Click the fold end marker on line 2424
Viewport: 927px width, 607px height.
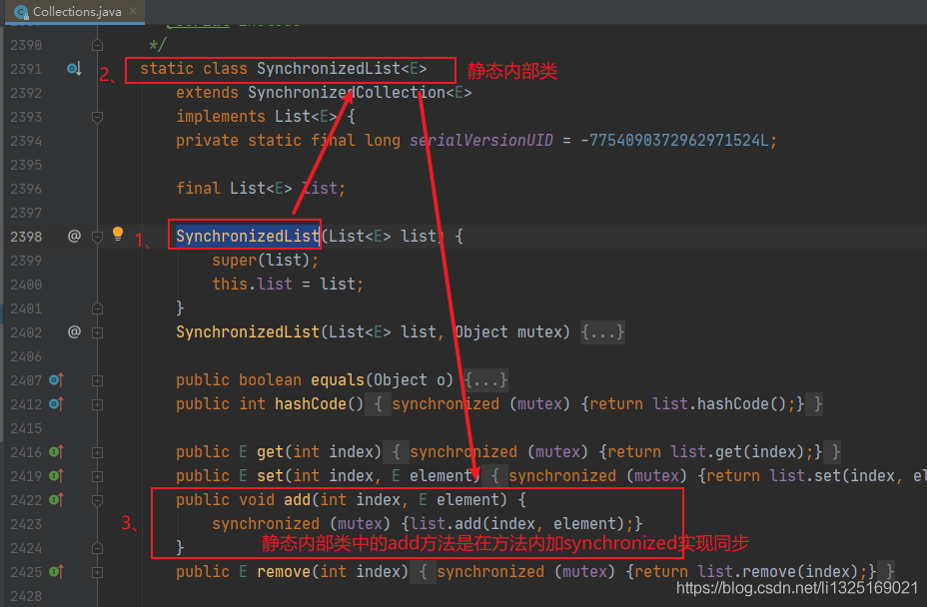tap(98, 548)
